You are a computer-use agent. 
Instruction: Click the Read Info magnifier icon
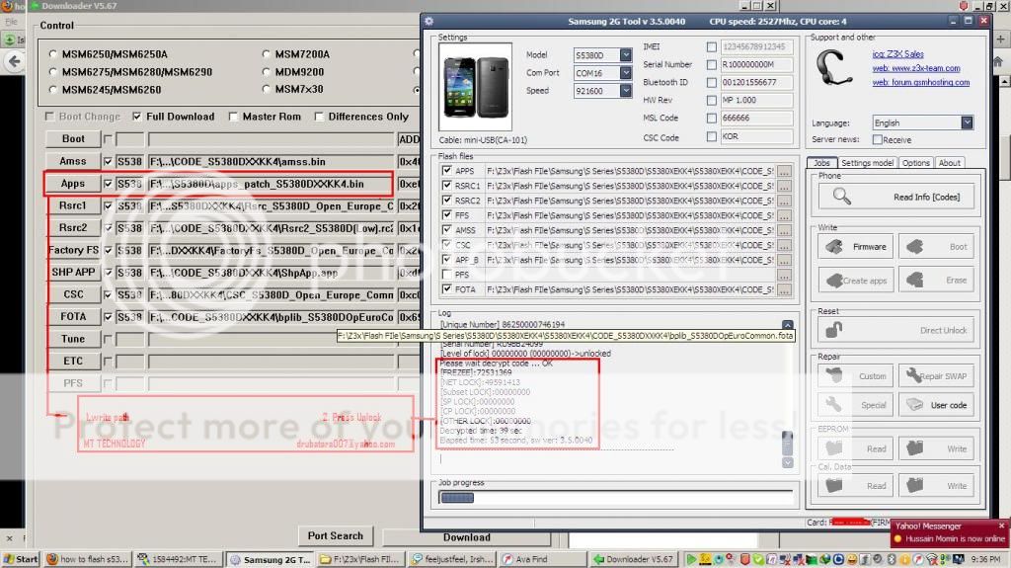click(841, 197)
